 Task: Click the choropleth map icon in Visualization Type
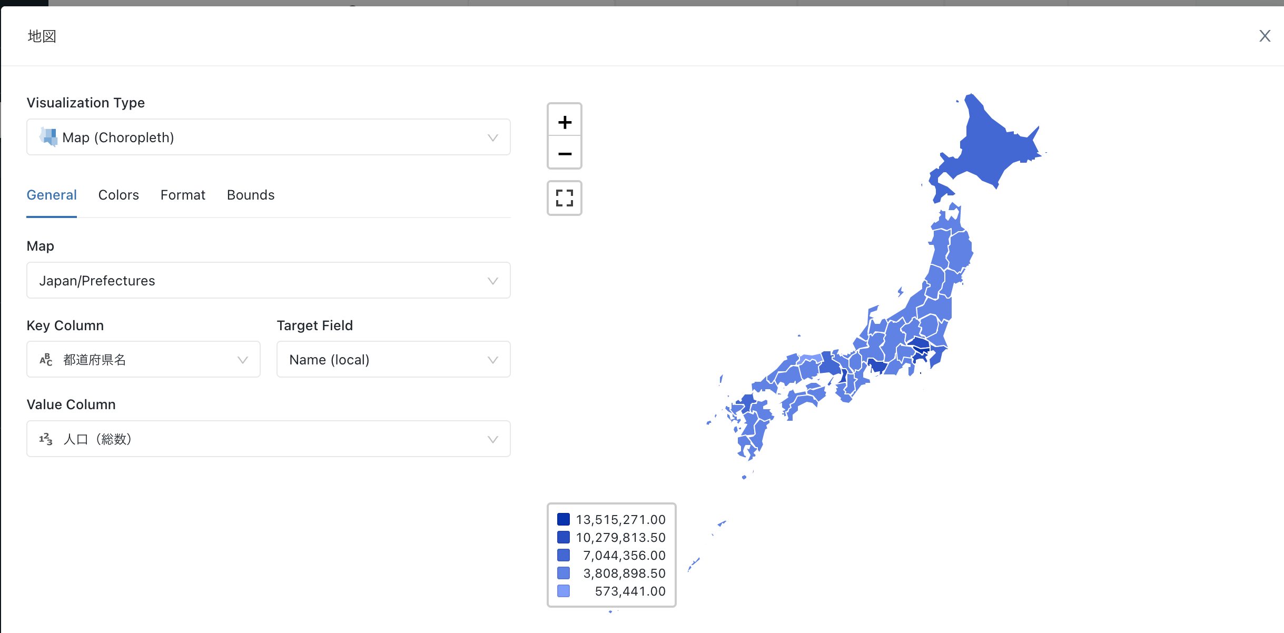(48, 137)
